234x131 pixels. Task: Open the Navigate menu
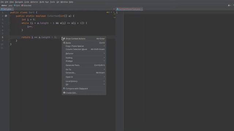19,2
